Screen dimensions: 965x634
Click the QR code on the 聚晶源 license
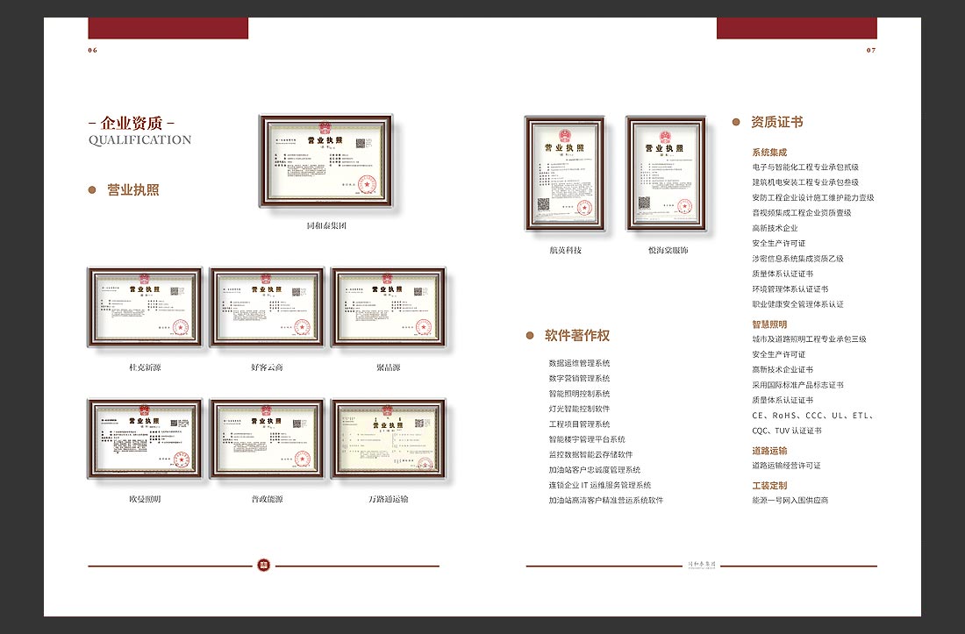pyautogui.click(x=418, y=292)
